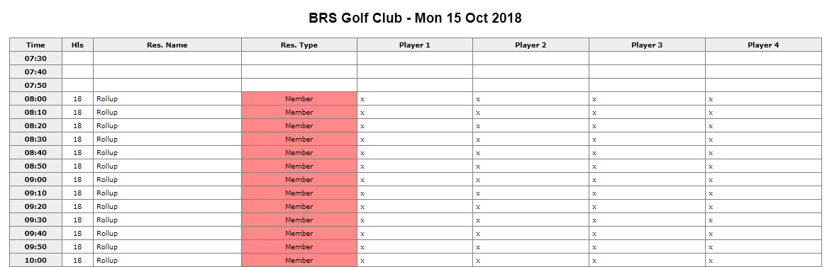827x267 pixels.
Task: Click the Player 1 x mark at 08:20
Action: 362,126
